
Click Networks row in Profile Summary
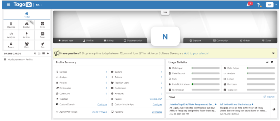pos(137,94)
